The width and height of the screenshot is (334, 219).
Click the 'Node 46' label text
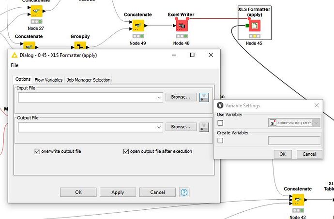tap(181, 43)
